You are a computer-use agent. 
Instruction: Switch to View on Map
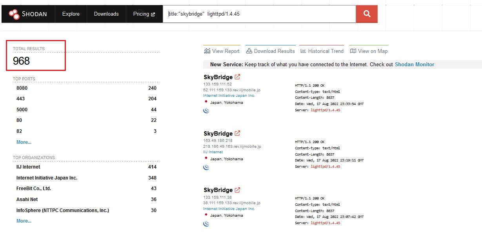point(369,51)
